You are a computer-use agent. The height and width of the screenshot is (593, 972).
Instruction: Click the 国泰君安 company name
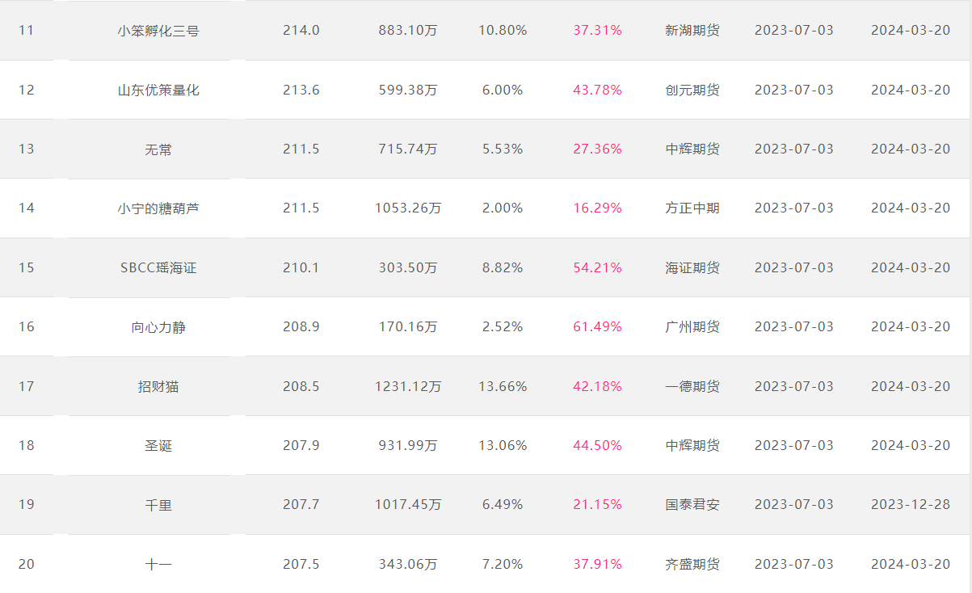(x=692, y=505)
